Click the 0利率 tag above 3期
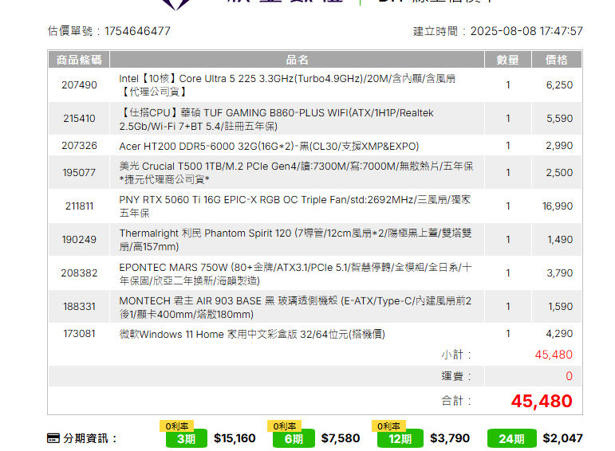This screenshot has width=615, height=451. [x=177, y=426]
